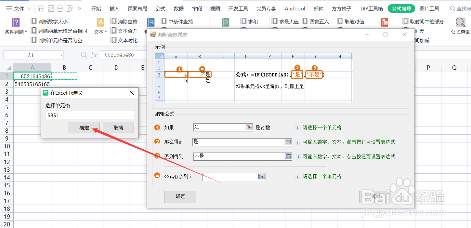Screen dimensions: 471x228
Task: Click the select-all corner of the sheet
Action: coord(7,68)
